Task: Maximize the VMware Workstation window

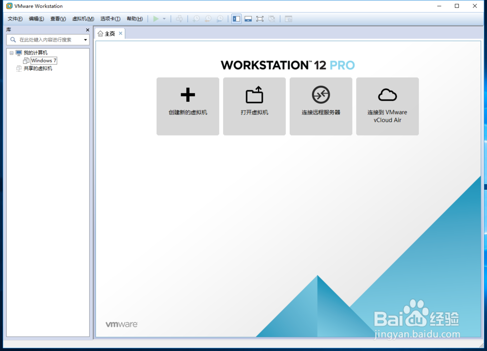Action: [x=457, y=6]
